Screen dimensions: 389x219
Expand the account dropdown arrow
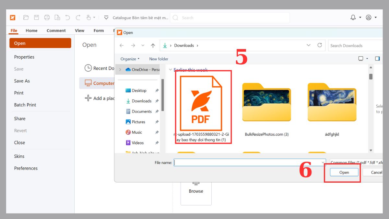point(376,18)
